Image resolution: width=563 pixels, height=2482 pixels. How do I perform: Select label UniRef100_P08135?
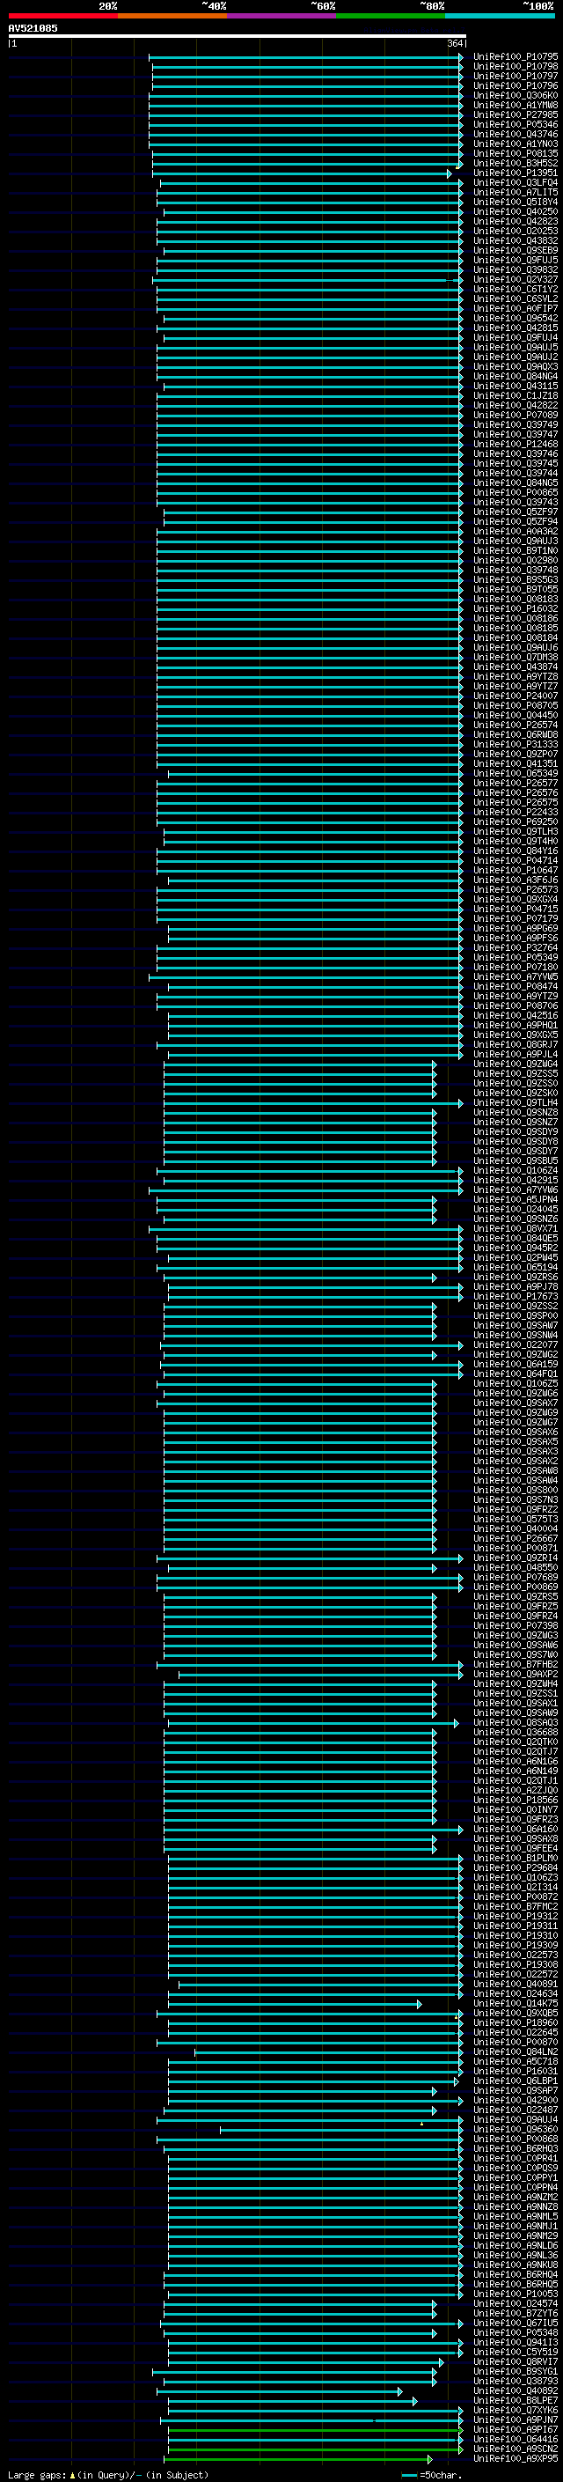[x=515, y=153]
